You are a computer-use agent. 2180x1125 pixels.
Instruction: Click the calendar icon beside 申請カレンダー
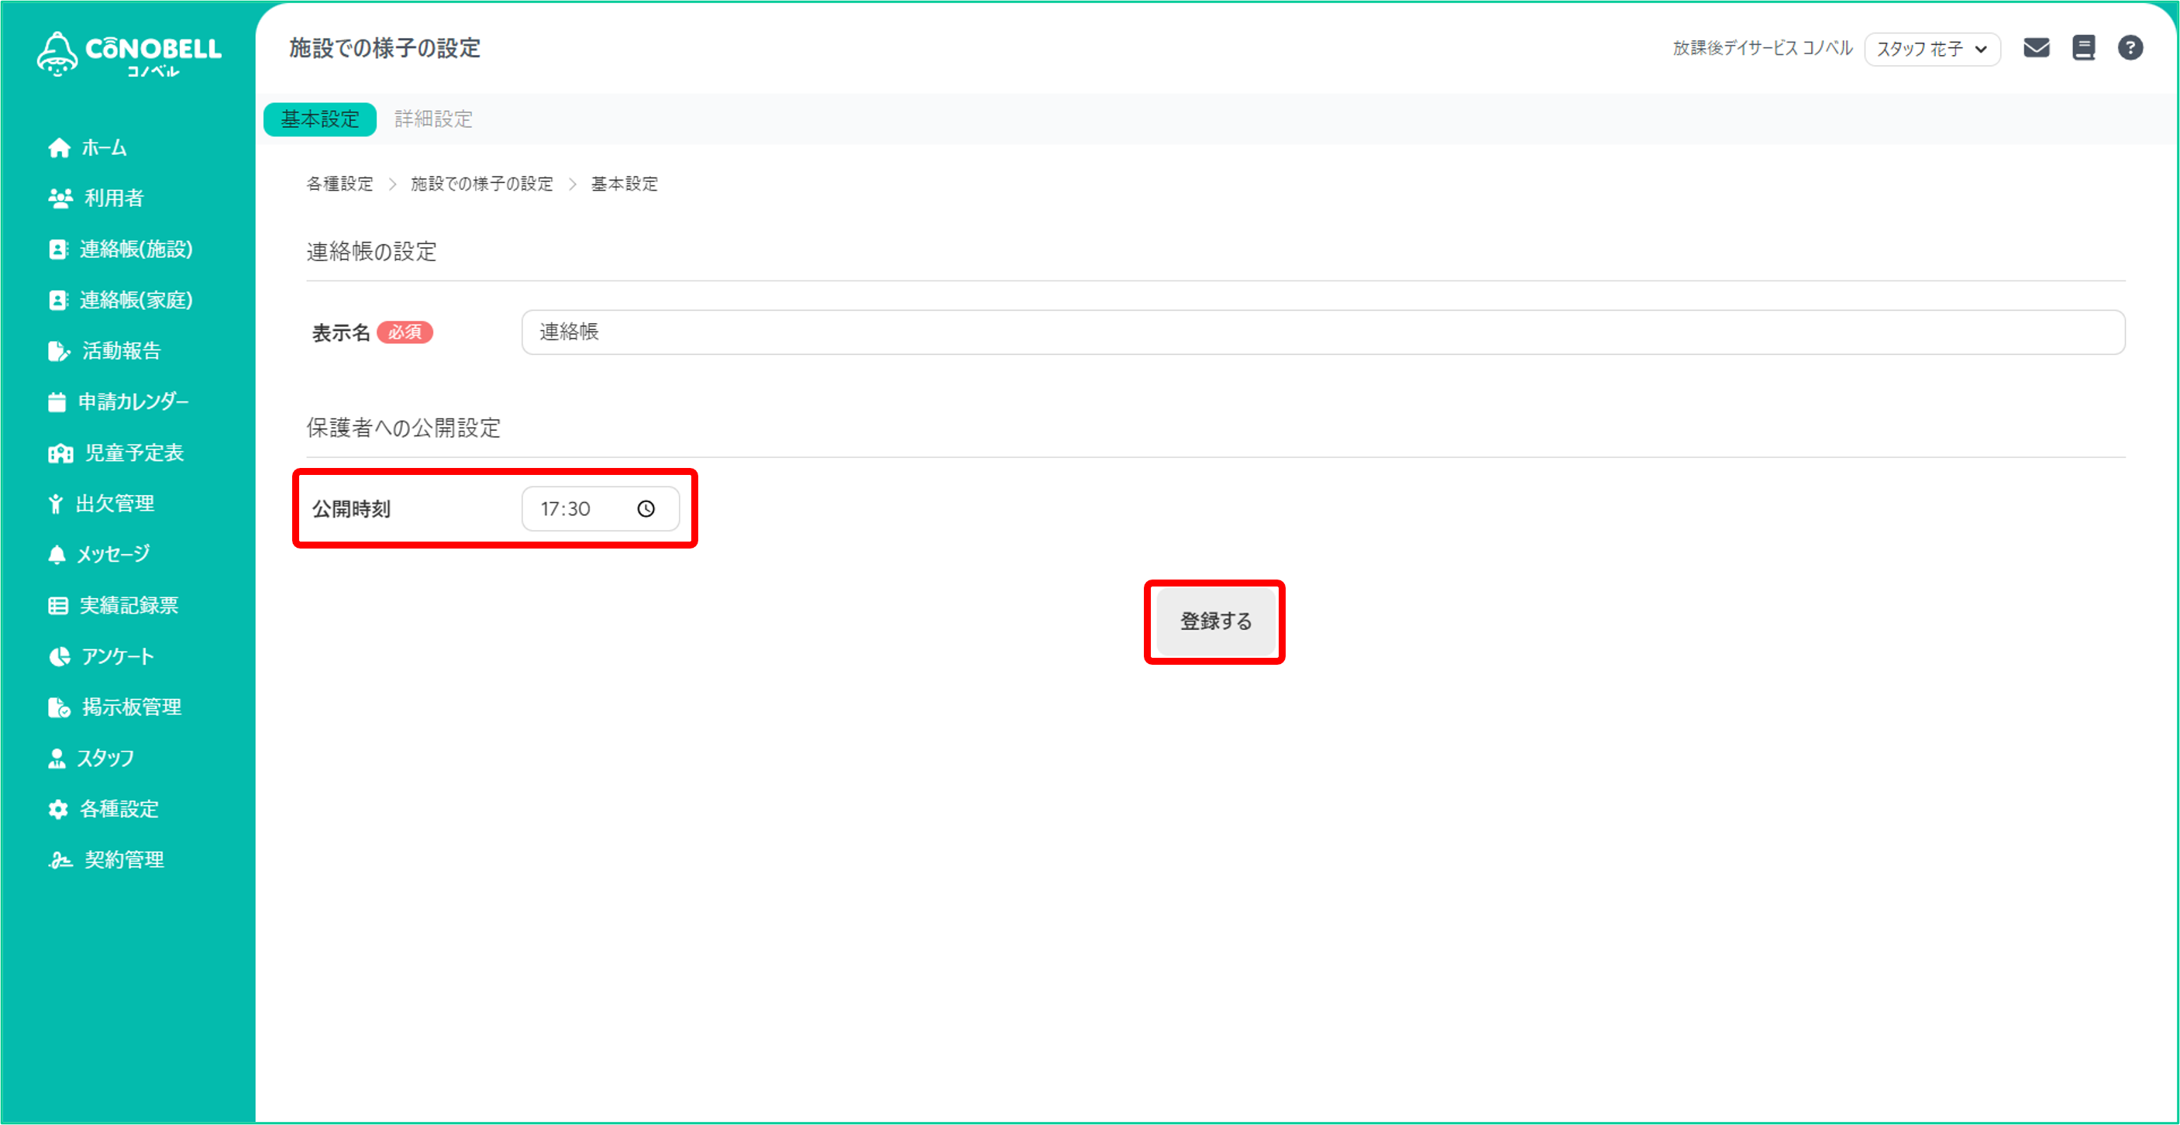point(57,402)
